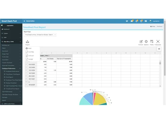
Task: Click the sidebar superadmin profile avatar
Action: click(x=2, y=25)
